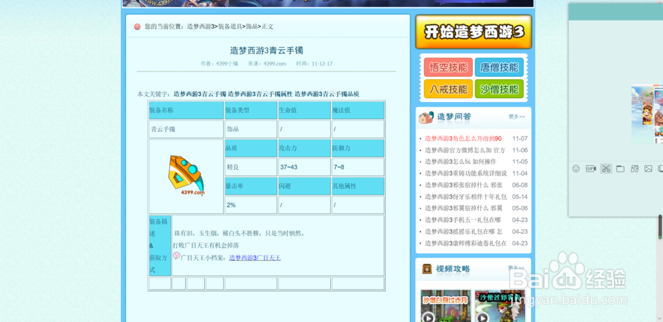This screenshot has height=322, width=663.
Task: Click the 装备名称 header cell
Action: pos(186,110)
